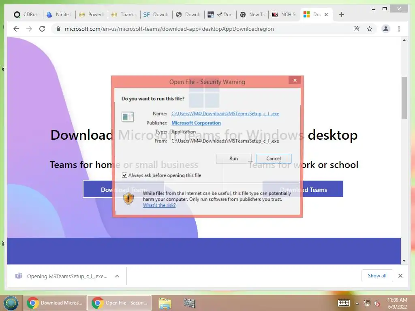Click the network tray icon
The height and width of the screenshot is (311, 415).
367,303
